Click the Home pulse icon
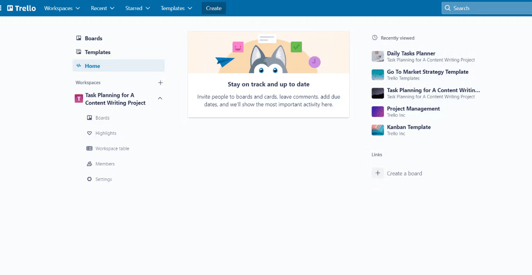This screenshot has width=532, height=275. coord(79,66)
